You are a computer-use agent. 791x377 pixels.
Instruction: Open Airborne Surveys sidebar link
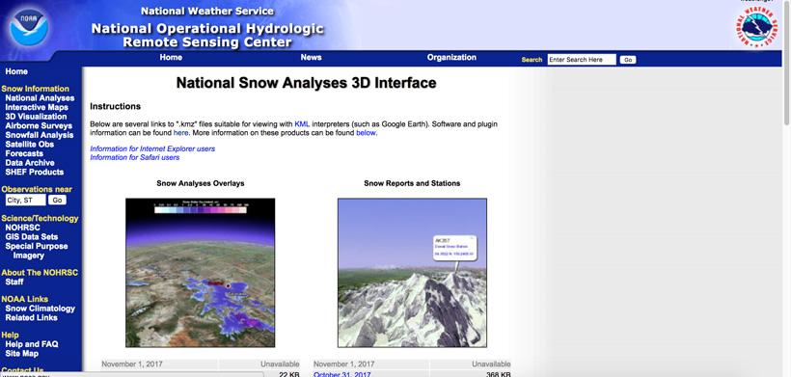pyautogui.click(x=39, y=126)
